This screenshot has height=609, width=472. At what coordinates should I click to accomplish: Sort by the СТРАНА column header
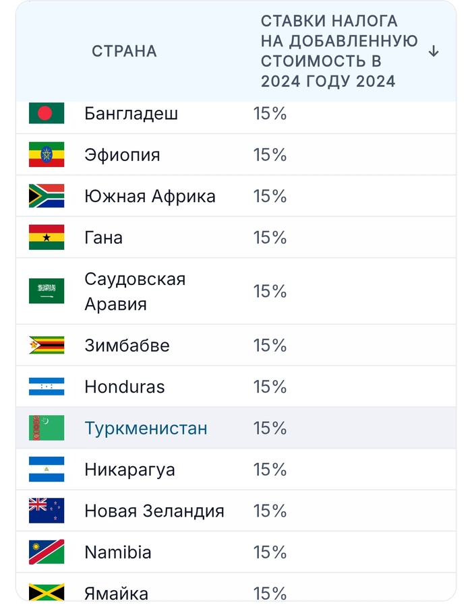pyautogui.click(x=124, y=51)
